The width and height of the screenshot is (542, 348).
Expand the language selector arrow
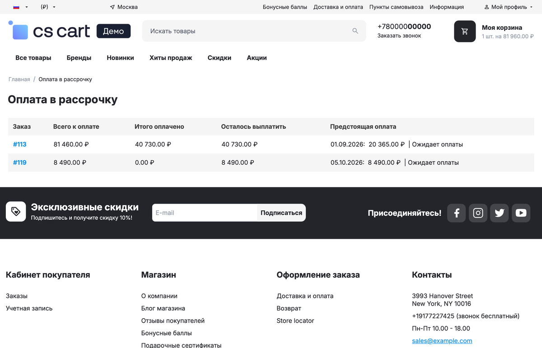(27, 7)
